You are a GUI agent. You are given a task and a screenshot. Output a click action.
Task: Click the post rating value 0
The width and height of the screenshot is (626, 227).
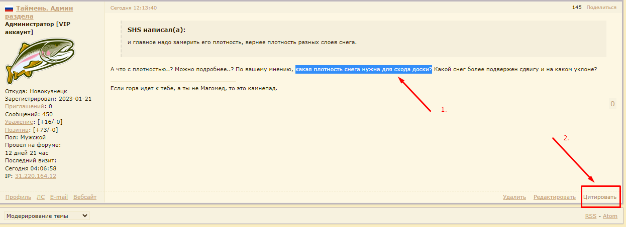pyautogui.click(x=612, y=104)
